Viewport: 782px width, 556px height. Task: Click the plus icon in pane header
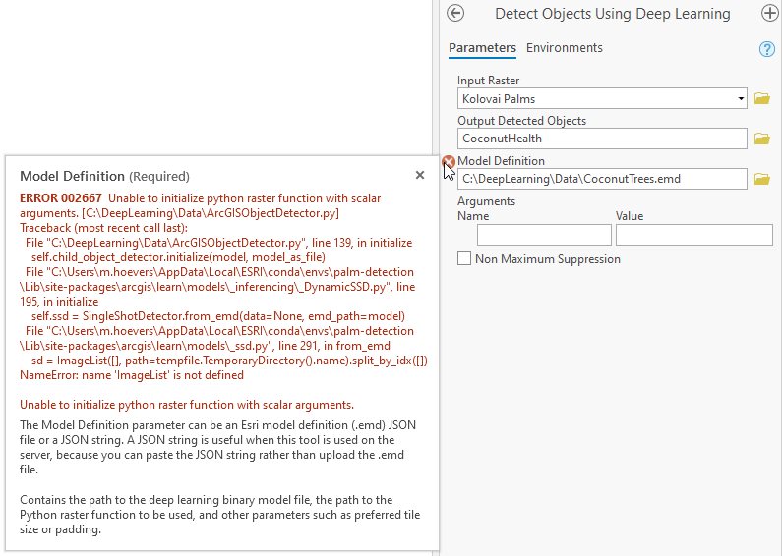[x=770, y=14]
